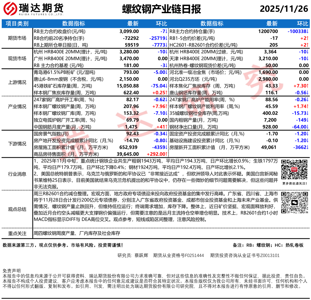The image size is (311, 300).
Task: Click the 更多资讯请关注 caption under QR code
Action: click(x=295, y=183)
